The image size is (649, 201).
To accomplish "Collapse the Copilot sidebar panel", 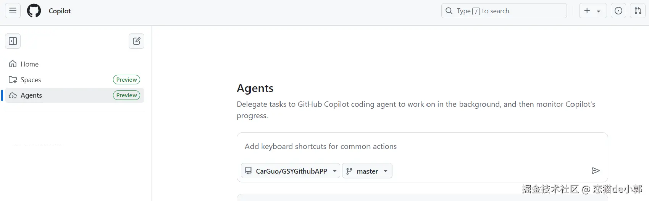I will click(13, 41).
